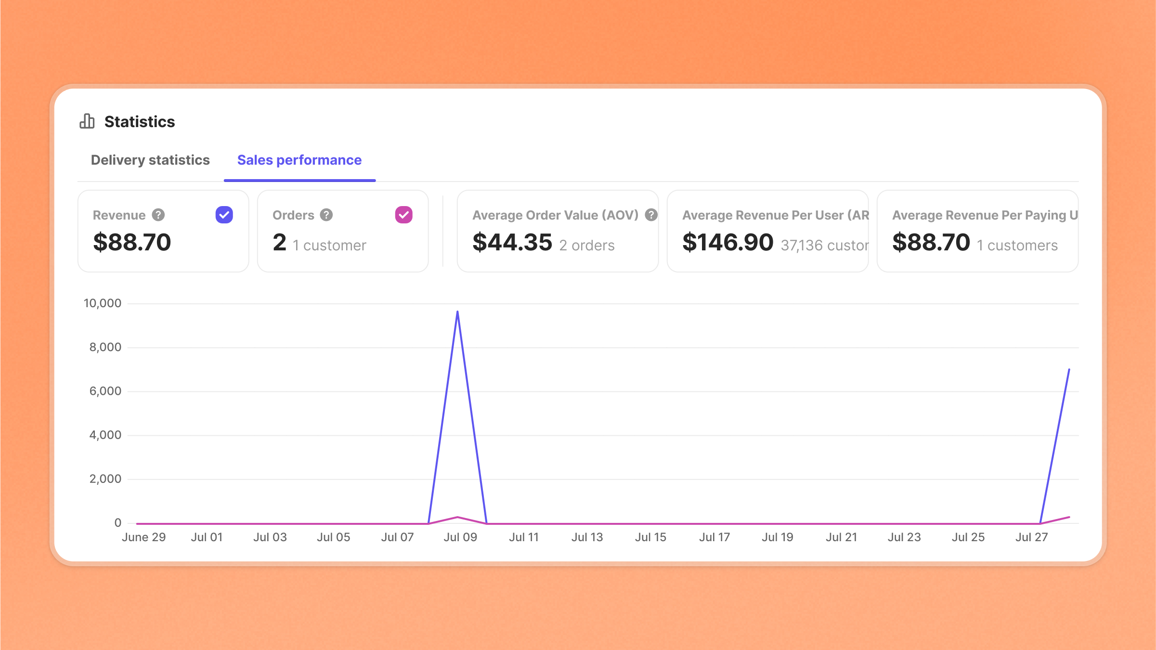Screen dimensions: 1156x650
Task: Switch to the Delivery statistics tab
Action: [x=150, y=160]
